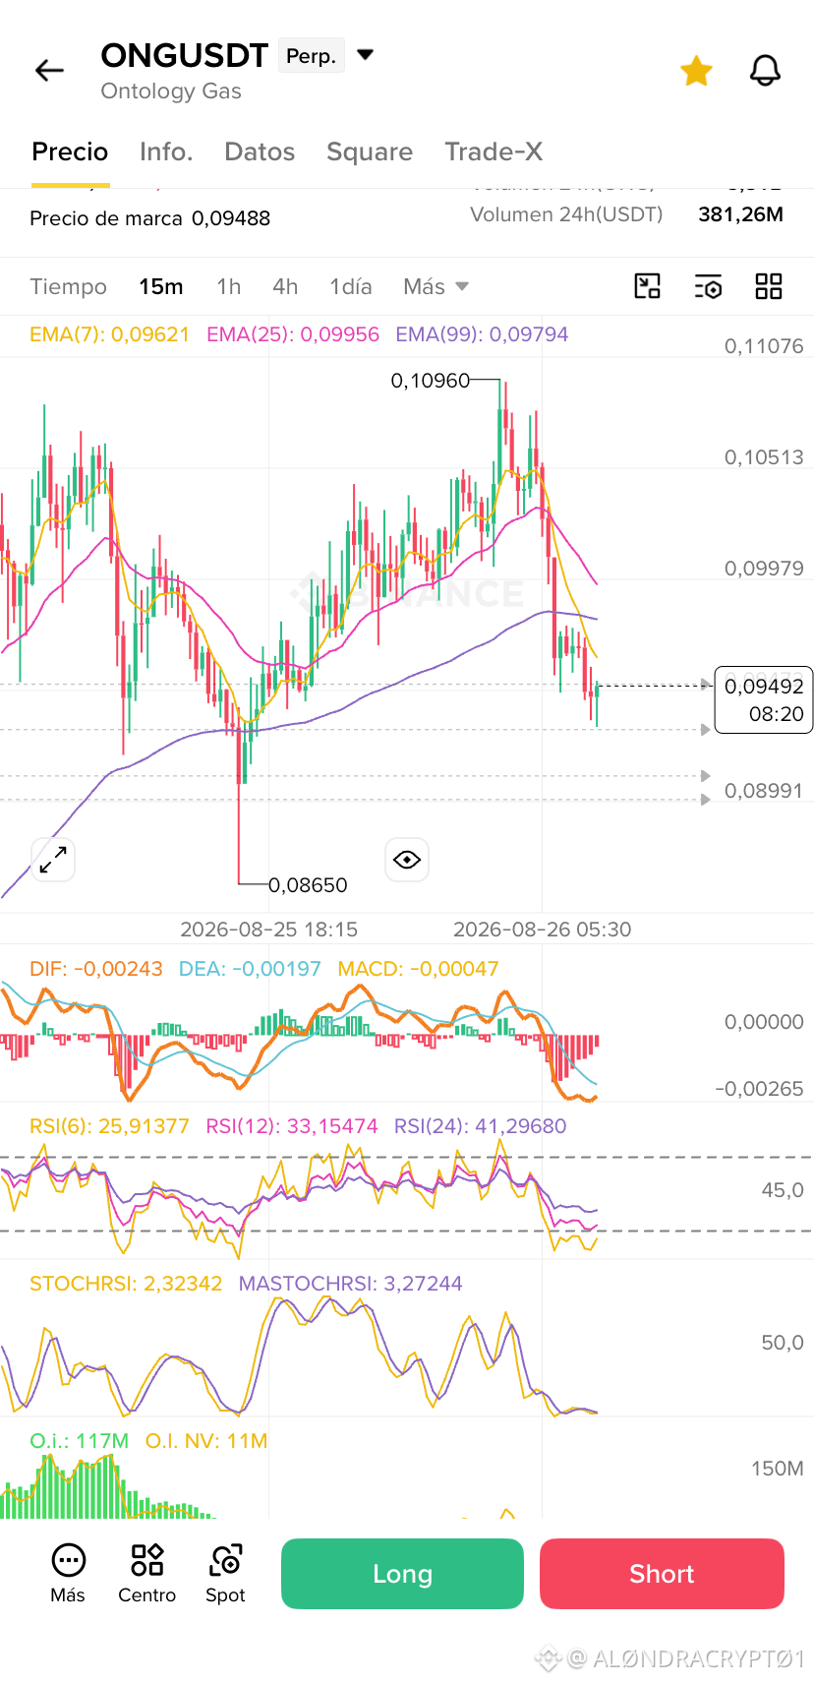Click the 0,08650 low price marker
Viewport: 814px width, 1683px height.
coord(309,885)
